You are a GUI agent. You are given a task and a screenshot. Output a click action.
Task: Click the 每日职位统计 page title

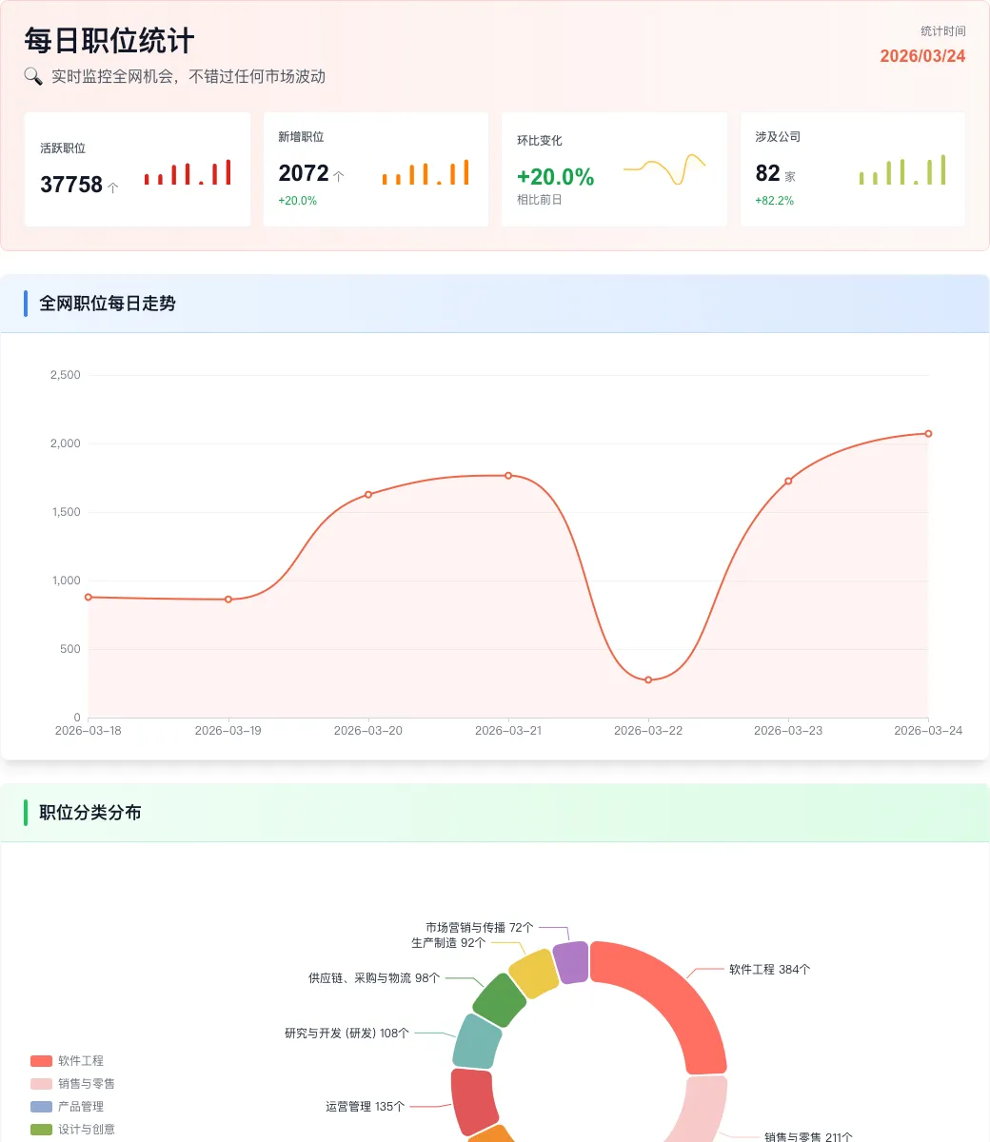(x=109, y=41)
